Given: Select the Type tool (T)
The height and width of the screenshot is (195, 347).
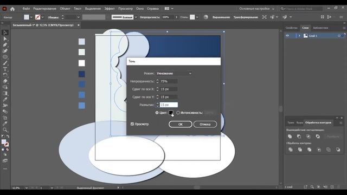Looking at the screenshot, I should tap(5, 69).
